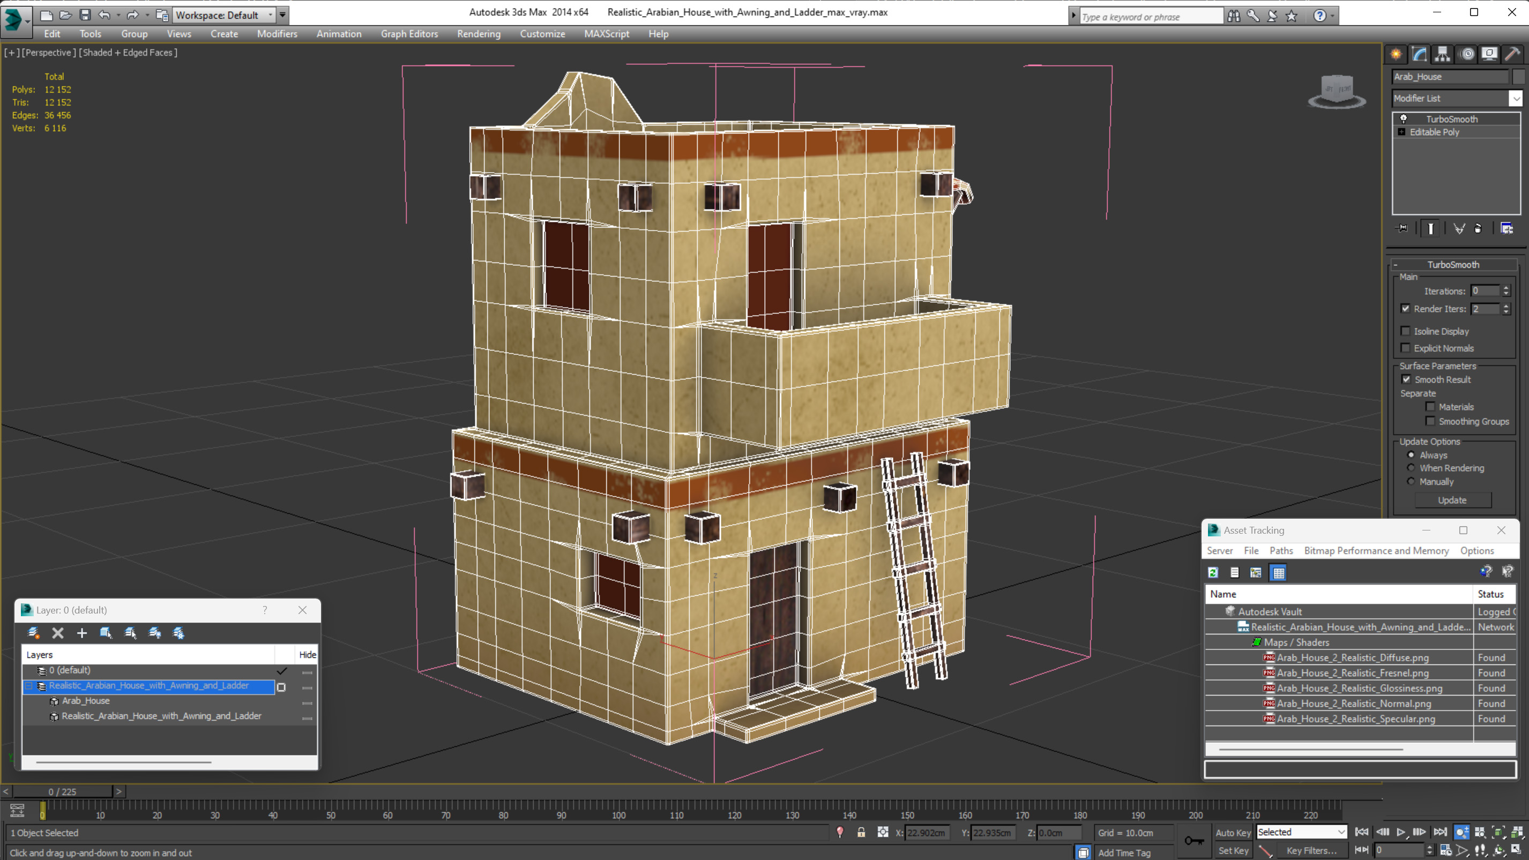Switch to the Hierarchy command panel
Image resolution: width=1529 pixels, height=860 pixels.
click(1442, 55)
